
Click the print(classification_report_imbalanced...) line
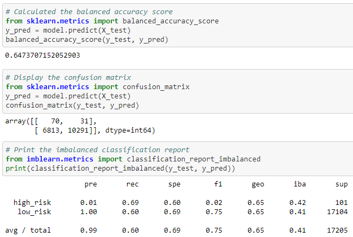tap(120, 169)
